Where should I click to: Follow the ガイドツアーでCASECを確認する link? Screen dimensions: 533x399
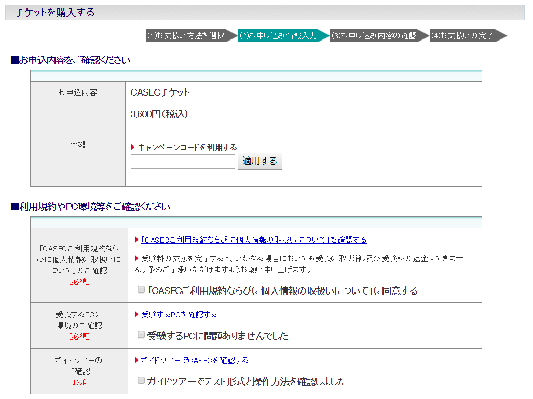pos(195,361)
